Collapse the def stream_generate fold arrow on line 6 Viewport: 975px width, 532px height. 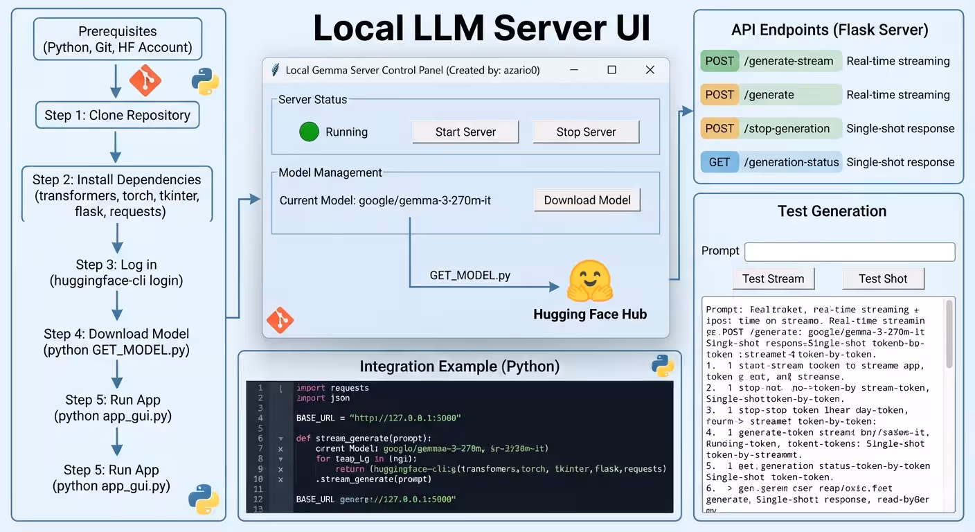click(280, 438)
